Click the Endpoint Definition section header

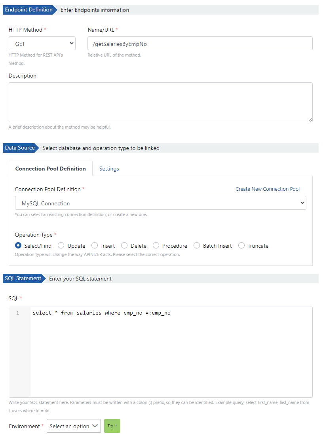pyautogui.click(x=27, y=9)
